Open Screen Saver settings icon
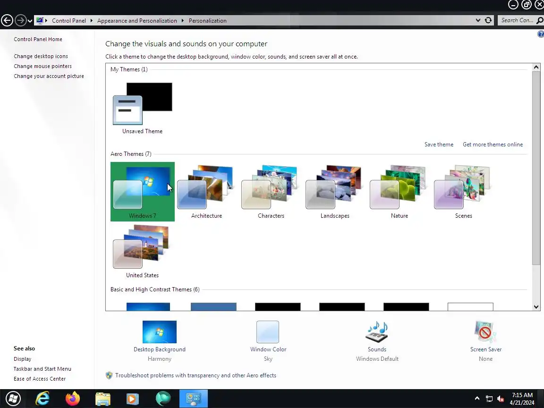The width and height of the screenshot is (544, 408). tap(485, 331)
